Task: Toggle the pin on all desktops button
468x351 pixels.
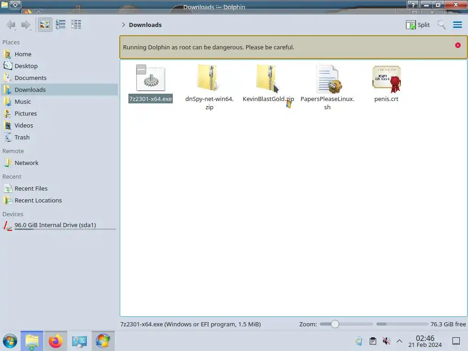Action: pyautogui.click(x=16, y=5)
